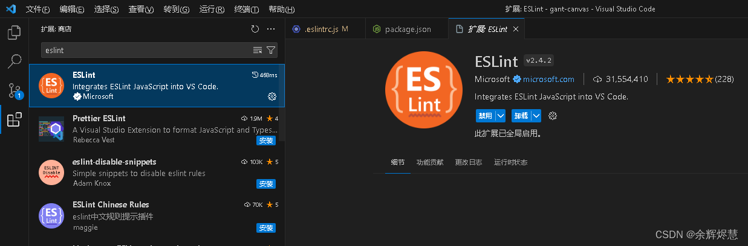Viewport: 748px width, 246px height.
Task: Open the 选择(S) menu
Action: coord(108,10)
